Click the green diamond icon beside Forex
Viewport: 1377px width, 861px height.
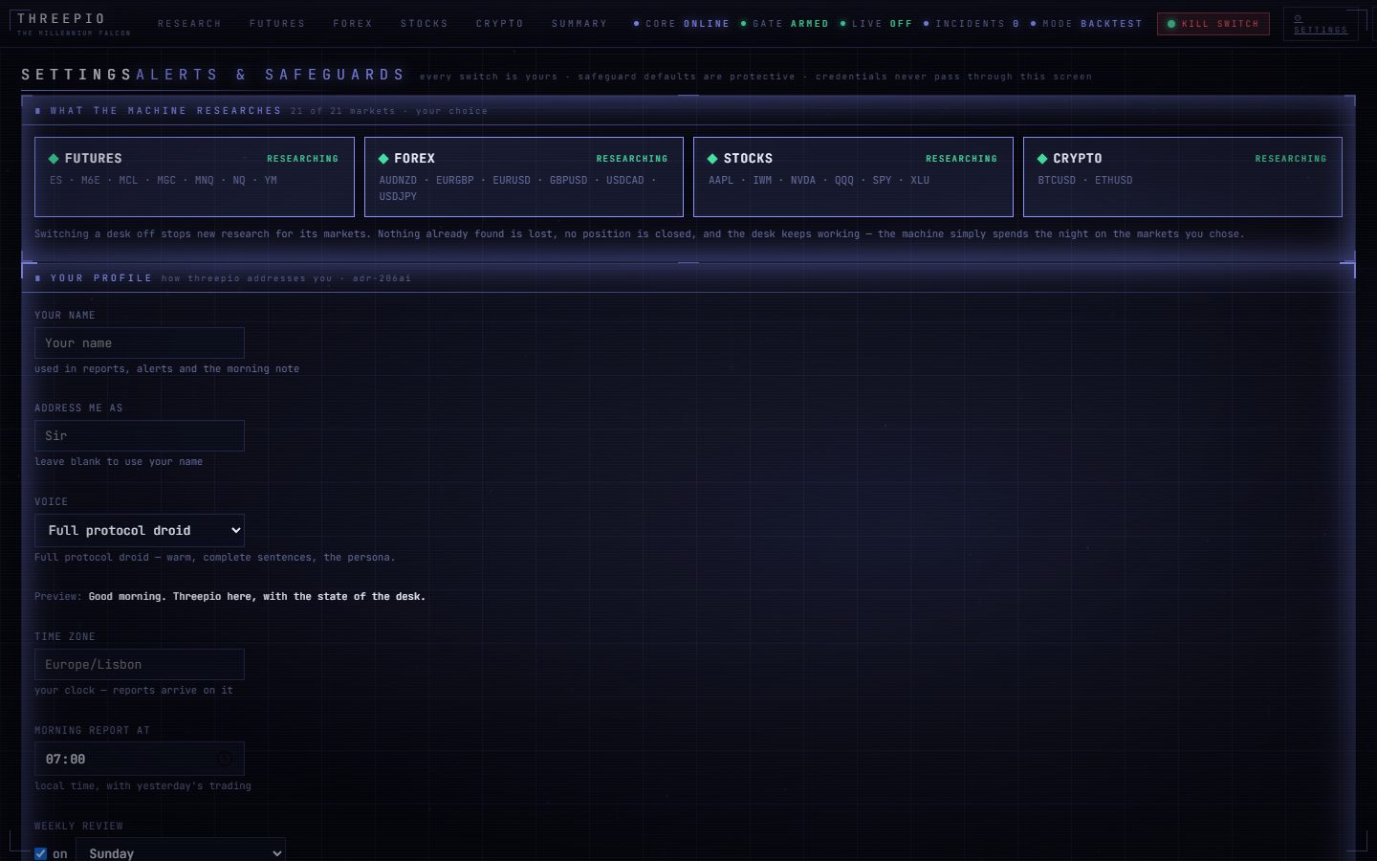coord(383,159)
